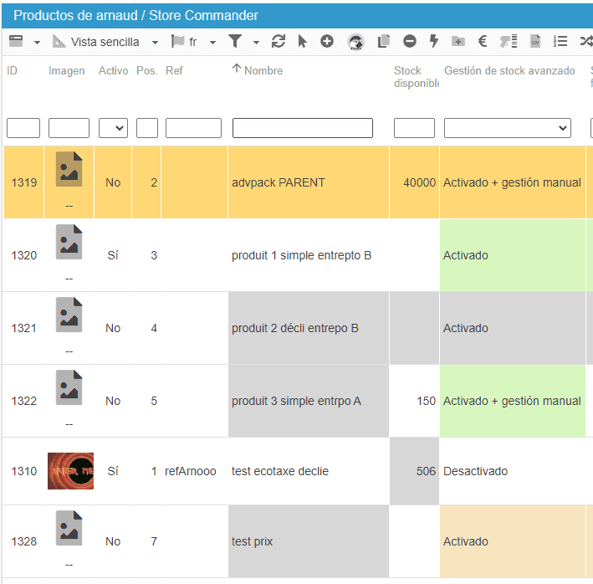
Task: Click the lightning bolt quick action icon
Action: click(x=433, y=41)
